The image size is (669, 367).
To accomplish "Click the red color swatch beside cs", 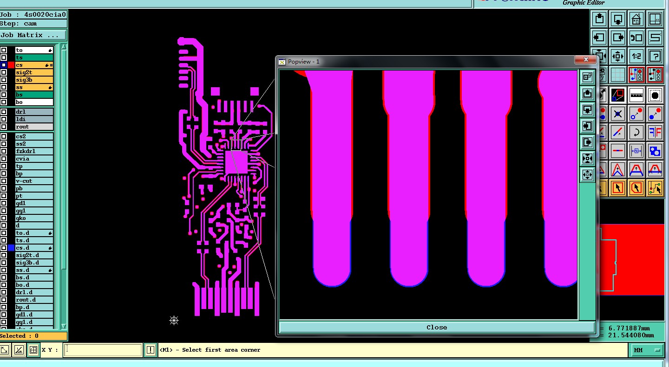I will click(11, 65).
